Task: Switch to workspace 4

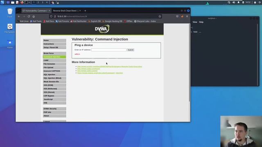Action: 47,2
